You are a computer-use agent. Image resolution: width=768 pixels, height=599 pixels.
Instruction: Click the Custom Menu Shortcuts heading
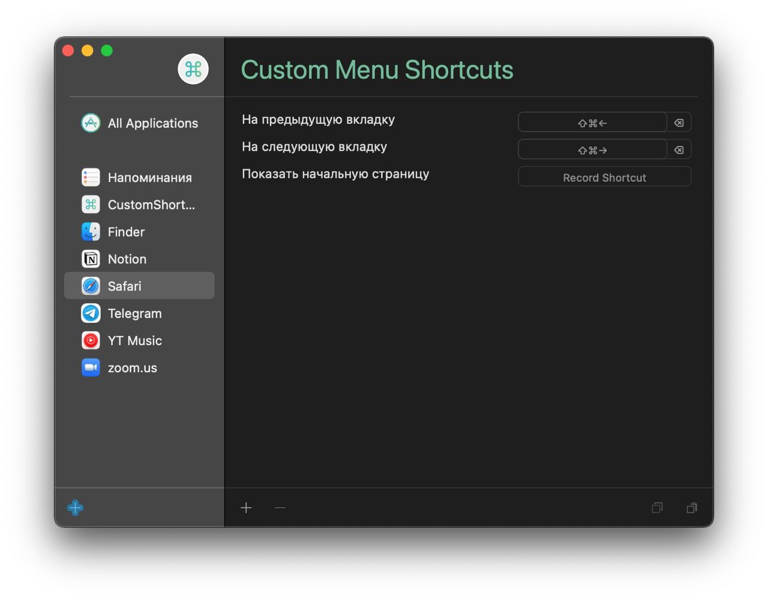(377, 70)
